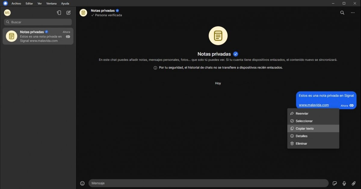The height and width of the screenshot is (189, 361).
Task: Open the Ayuda menu
Action: point(65,4)
